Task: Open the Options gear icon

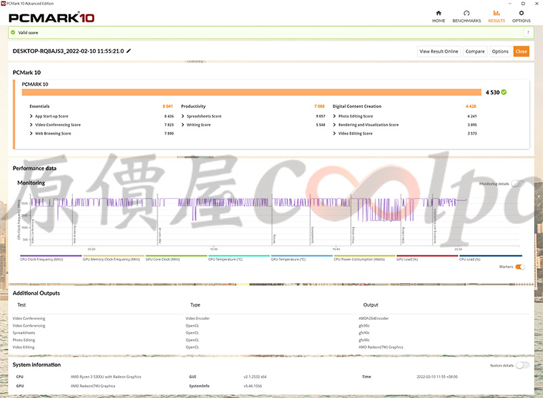Action: (521, 13)
